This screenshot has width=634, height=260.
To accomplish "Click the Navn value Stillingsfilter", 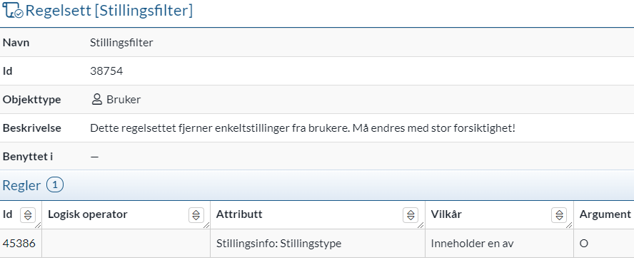I will point(121,42).
